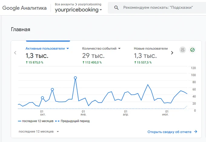Toggle the Предыдущий период legend series
Screen dimensions: 206x142
(72, 121)
